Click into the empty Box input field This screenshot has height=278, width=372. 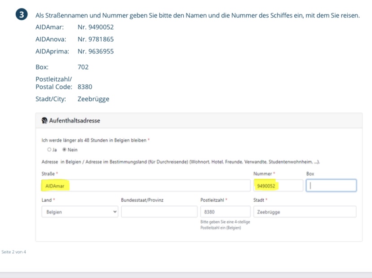point(331,185)
